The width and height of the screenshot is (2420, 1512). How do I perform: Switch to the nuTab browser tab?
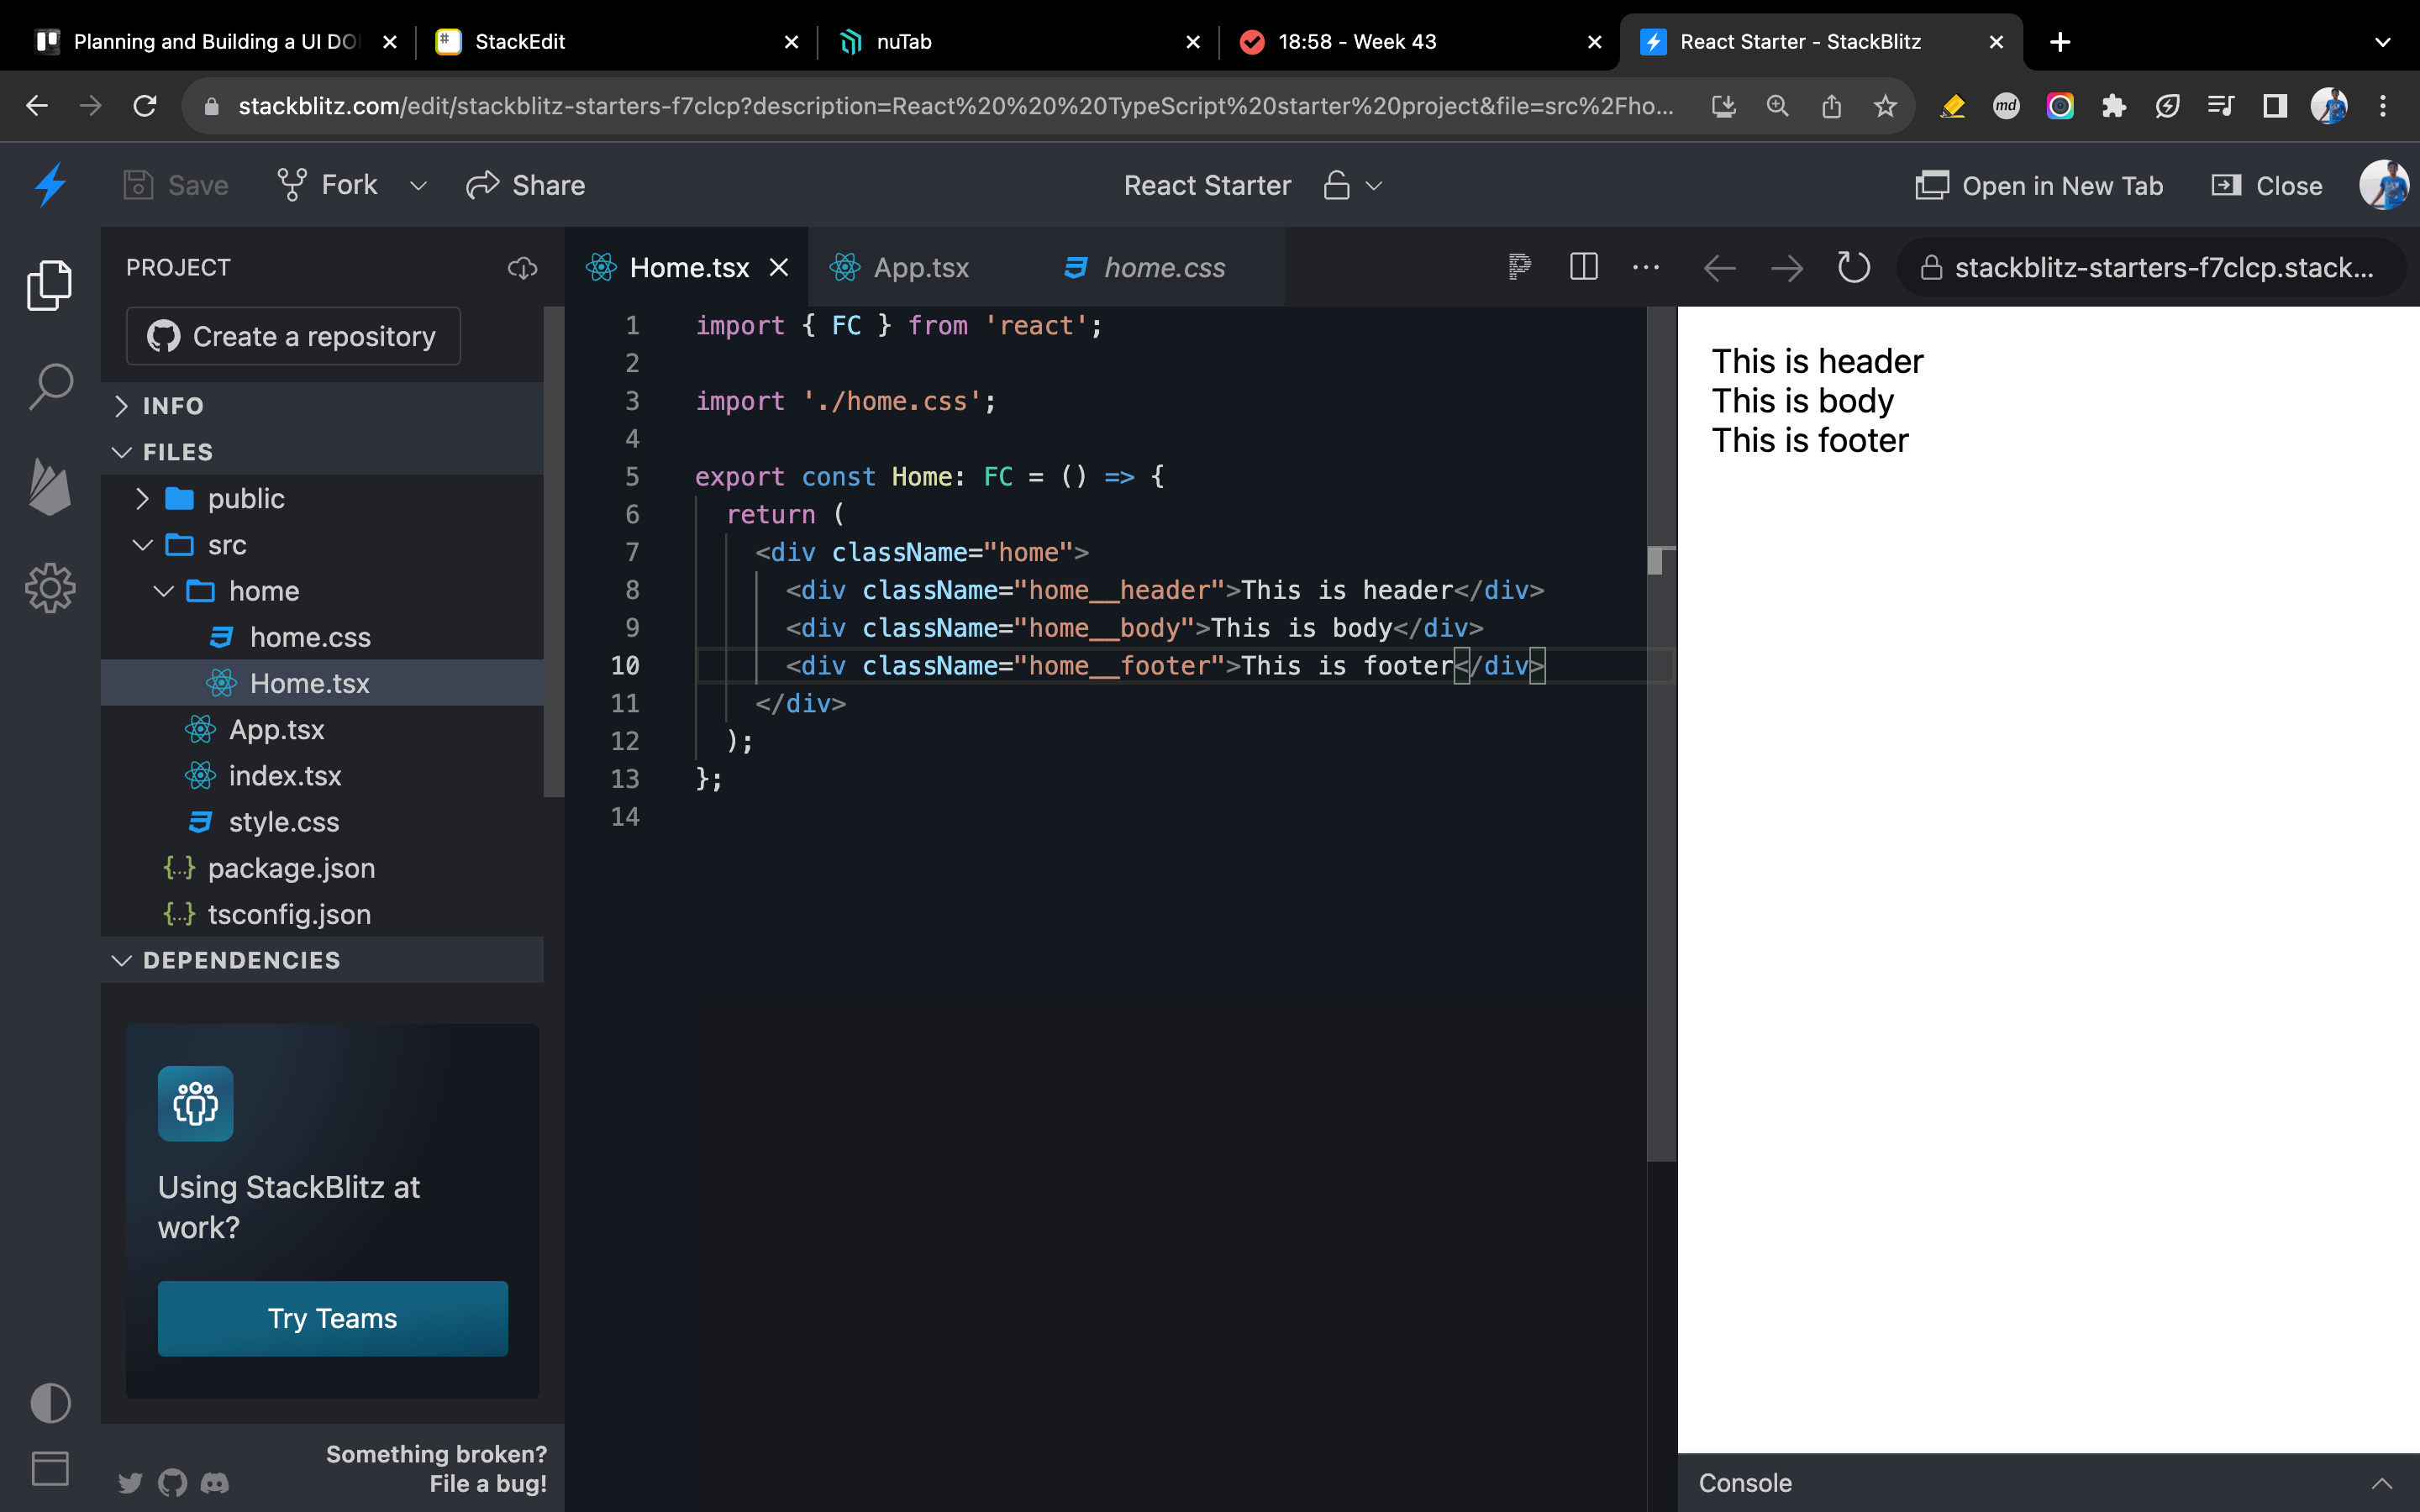pyautogui.click(x=1019, y=41)
